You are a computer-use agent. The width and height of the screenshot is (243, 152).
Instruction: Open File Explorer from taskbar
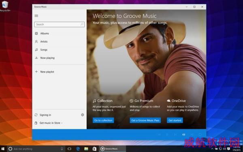[86, 149]
